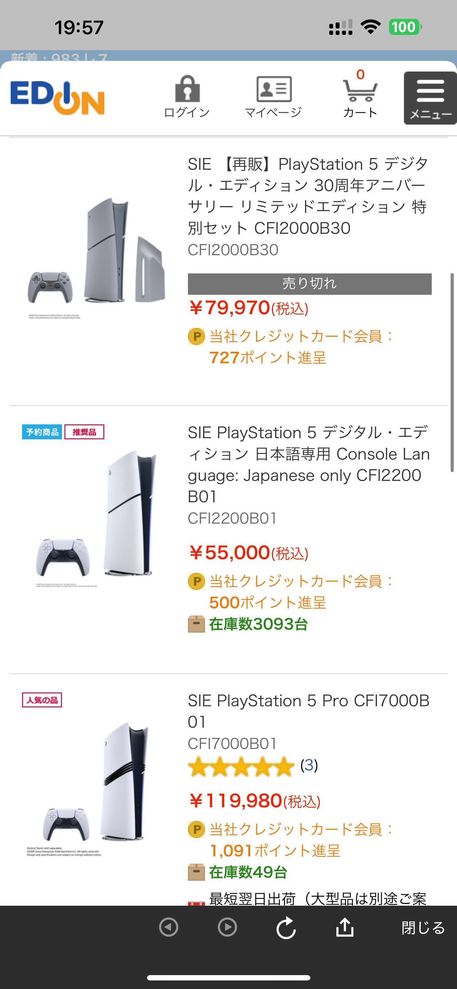
Task: Tap the EDION logo
Action: point(58,98)
